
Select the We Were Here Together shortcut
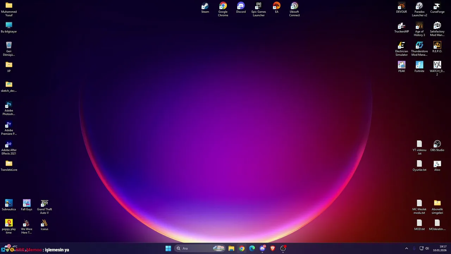click(x=27, y=227)
